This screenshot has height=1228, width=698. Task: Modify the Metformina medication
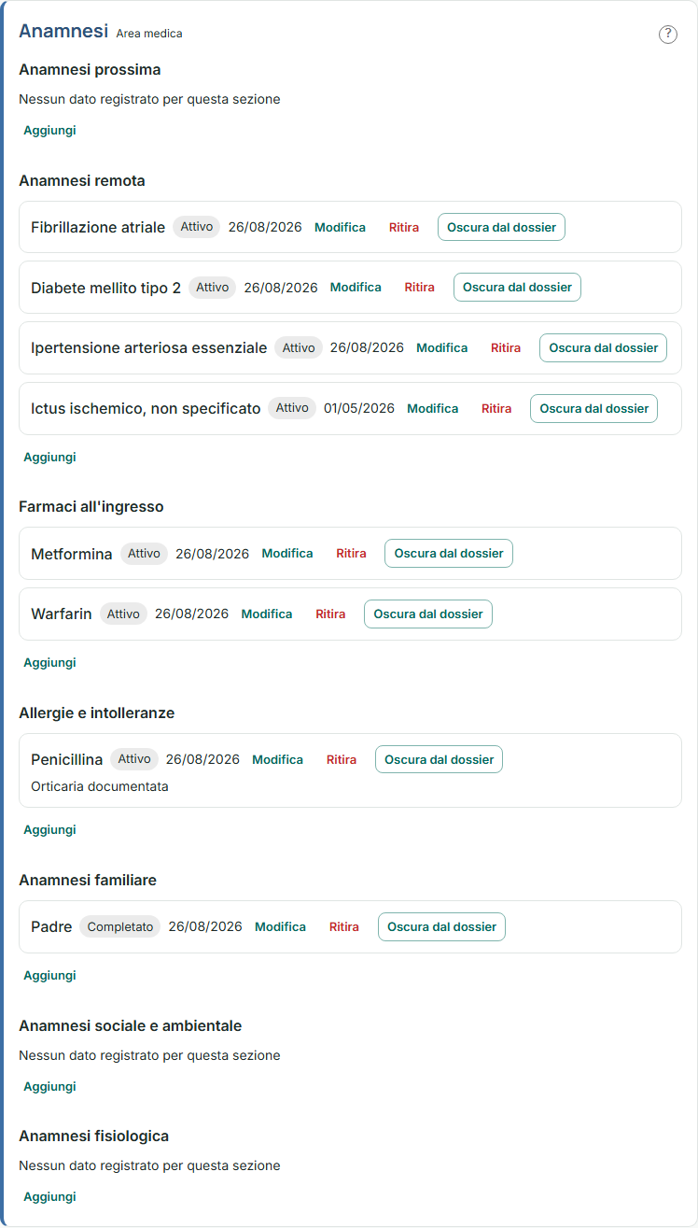click(x=287, y=554)
